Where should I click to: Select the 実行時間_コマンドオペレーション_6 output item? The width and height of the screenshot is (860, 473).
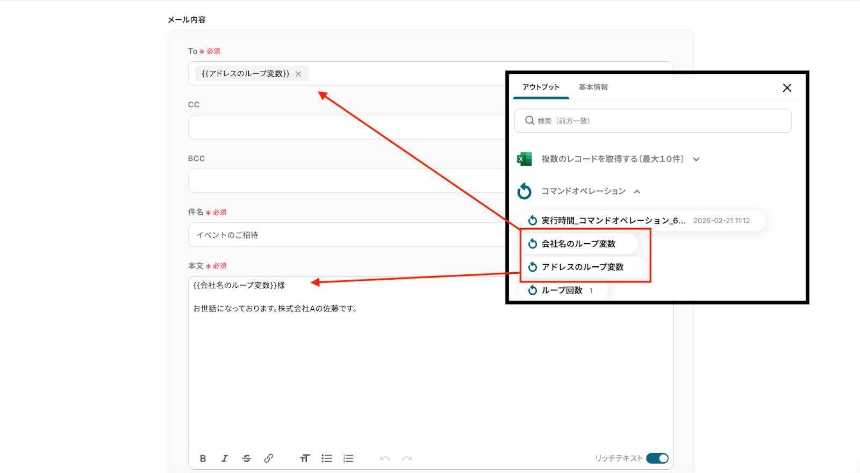(x=642, y=221)
